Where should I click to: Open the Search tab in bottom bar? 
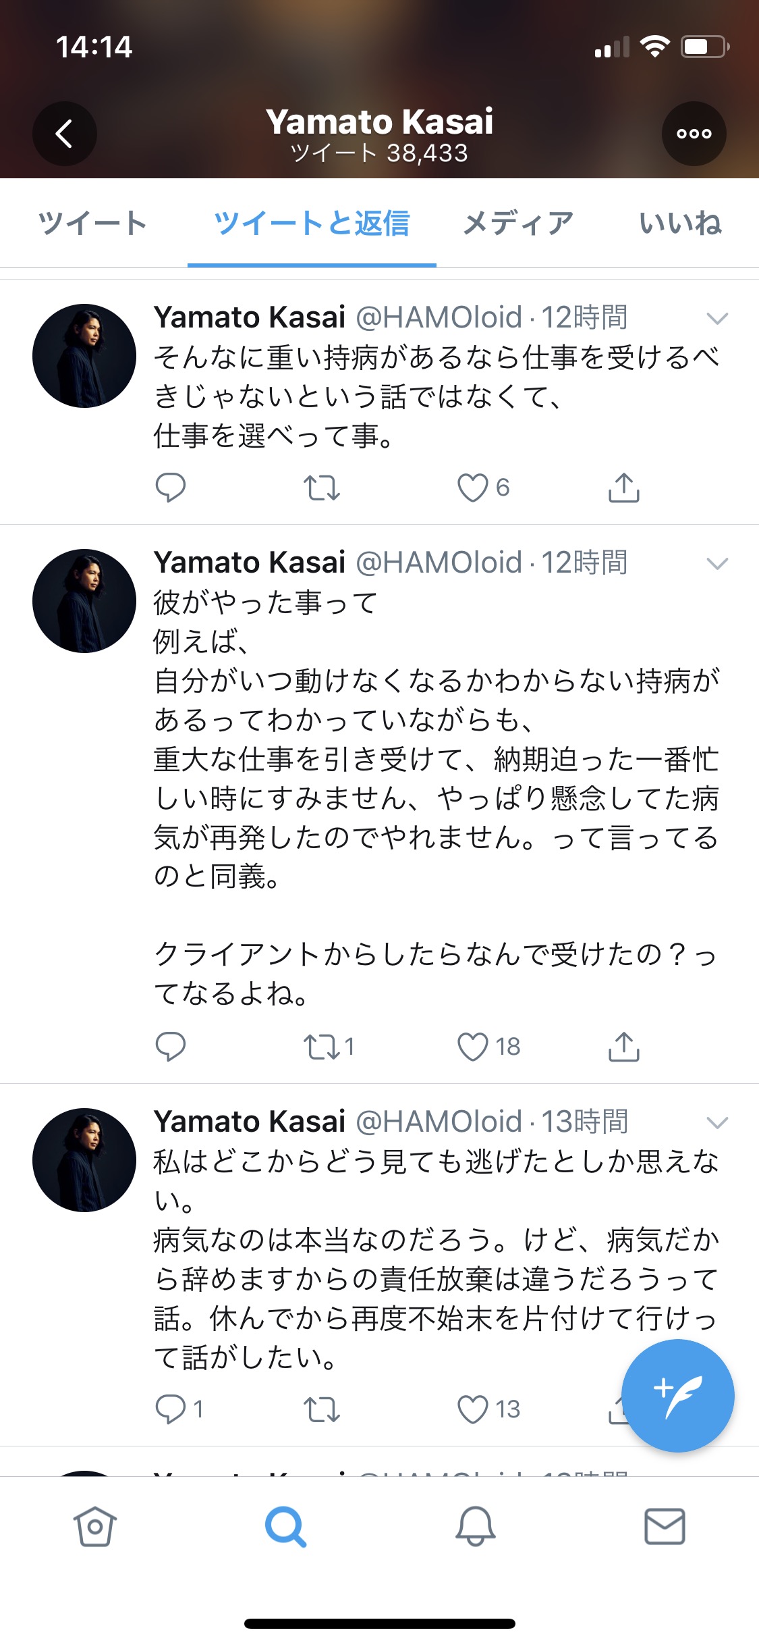285,1526
